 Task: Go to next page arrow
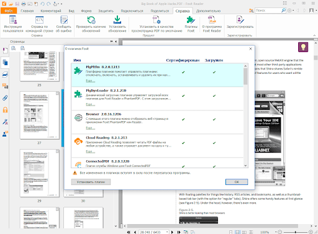(173, 232)
